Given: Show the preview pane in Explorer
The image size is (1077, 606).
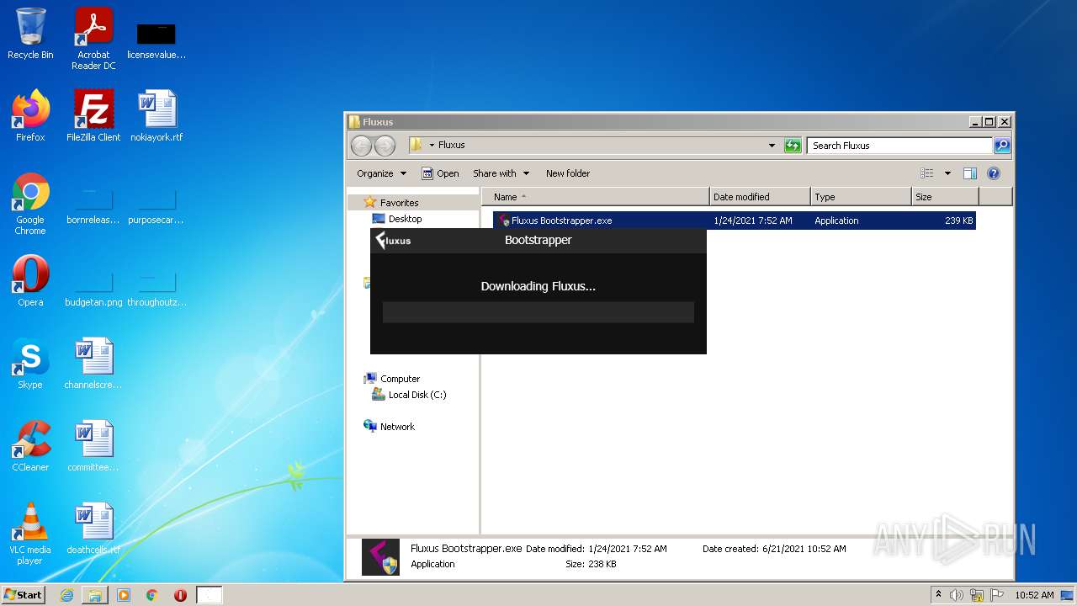Looking at the screenshot, I should click(969, 173).
